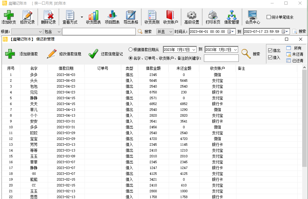Click the 6852 loan amount in row 6
The height and width of the screenshot is (199, 308).
tap(153, 104)
